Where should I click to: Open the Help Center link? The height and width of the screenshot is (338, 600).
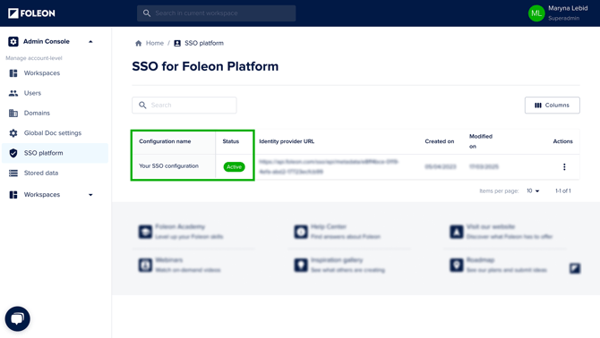click(x=329, y=227)
